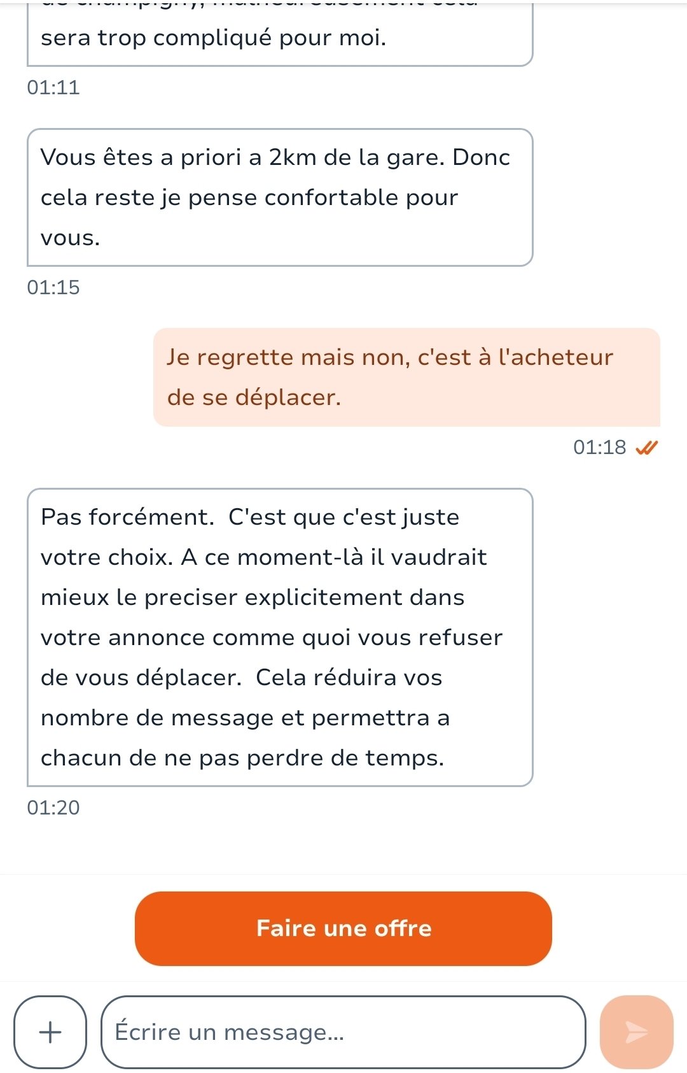Tap the send message arrow icon
This screenshot has width=687, height=1073.
coord(636,1032)
